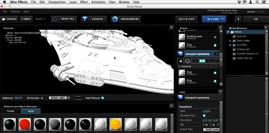The width and height of the screenshot is (269, 133).
Task: Enable the landing gear material checkbox
Action: [215, 37]
